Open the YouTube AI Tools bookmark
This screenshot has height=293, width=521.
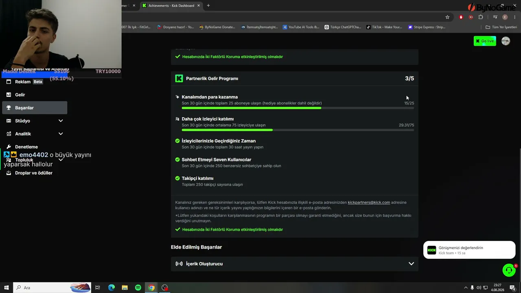[301, 27]
